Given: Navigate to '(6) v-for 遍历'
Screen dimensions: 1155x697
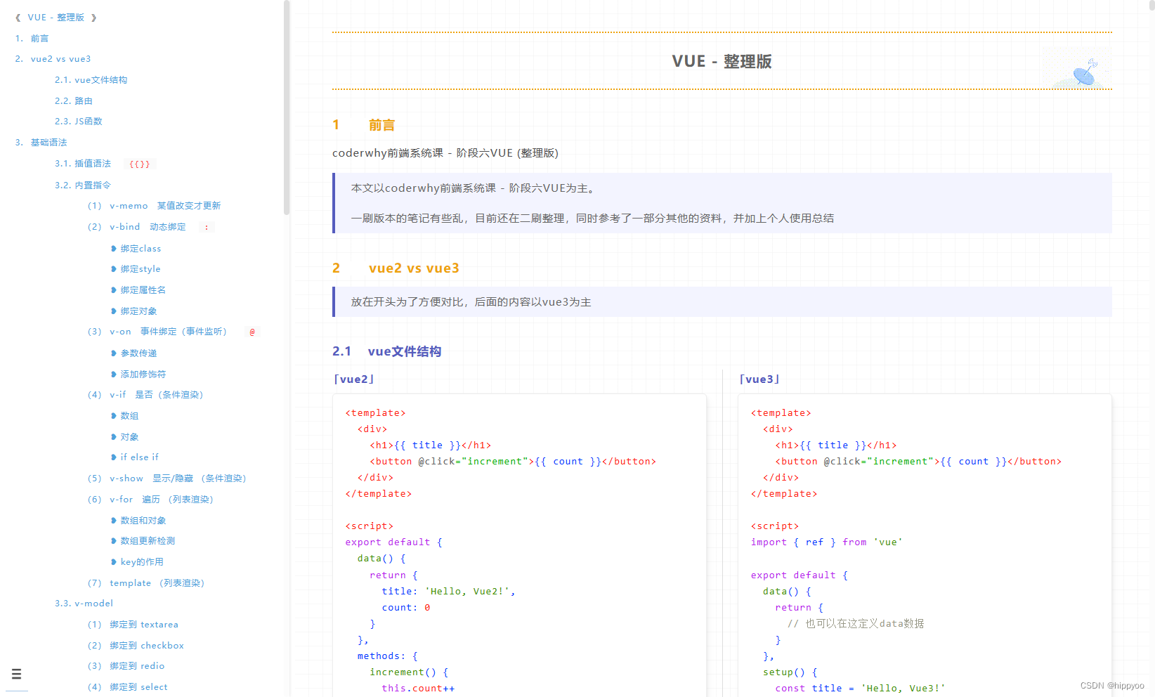Looking at the screenshot, I should point(150,500).
